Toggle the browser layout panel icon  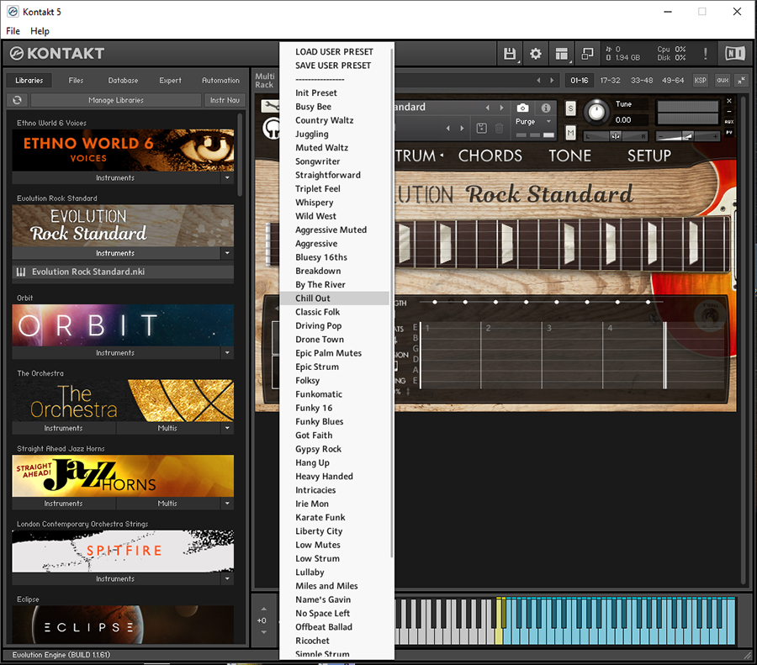(562, 54)
